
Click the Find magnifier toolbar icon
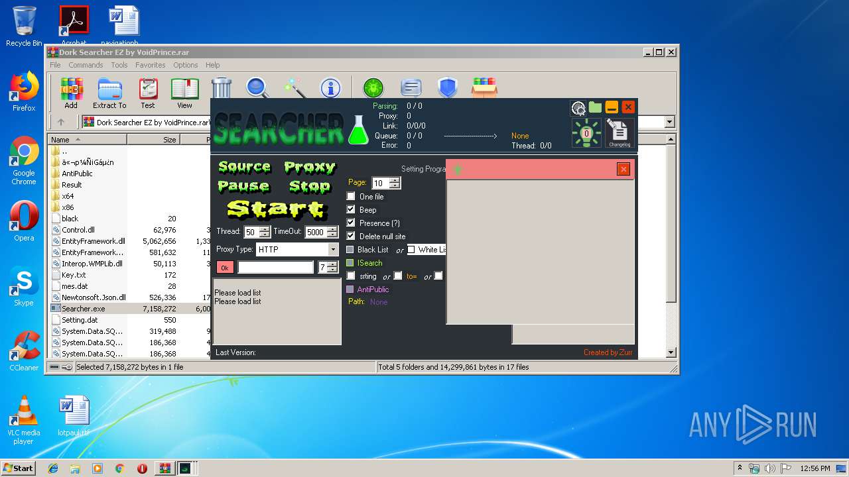[257, 87]
